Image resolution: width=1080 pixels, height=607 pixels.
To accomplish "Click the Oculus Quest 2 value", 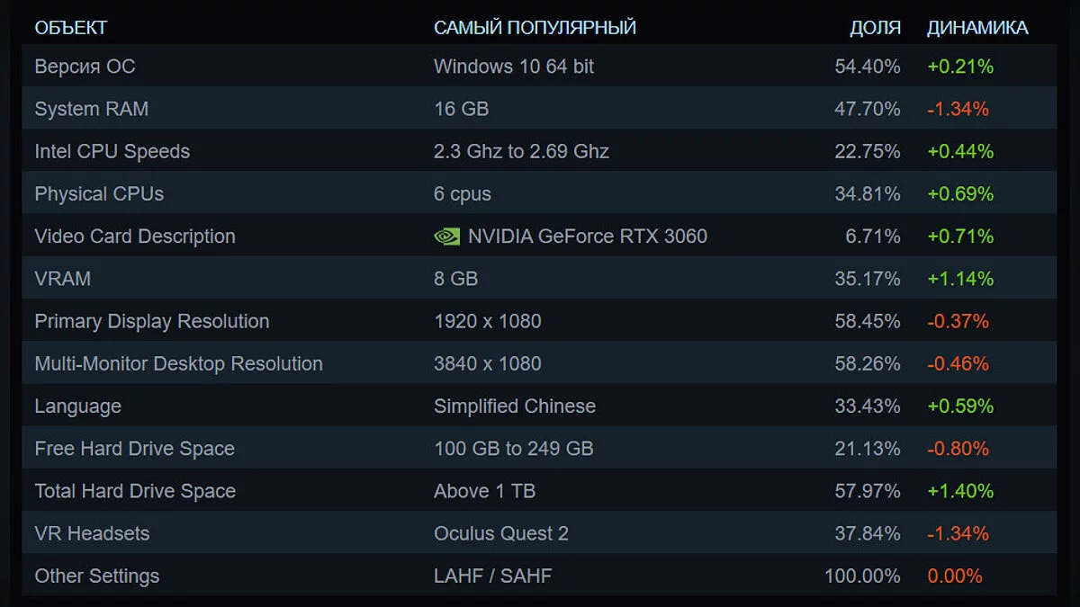I will point(501,533).
